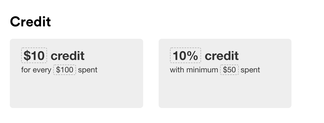The image size is (324, 123).
Task: Click the "with minimum" label text
Action: tap(194, 70)
